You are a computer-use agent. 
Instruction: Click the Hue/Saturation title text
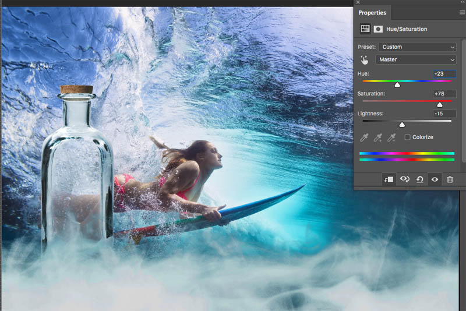click(407, 29)
